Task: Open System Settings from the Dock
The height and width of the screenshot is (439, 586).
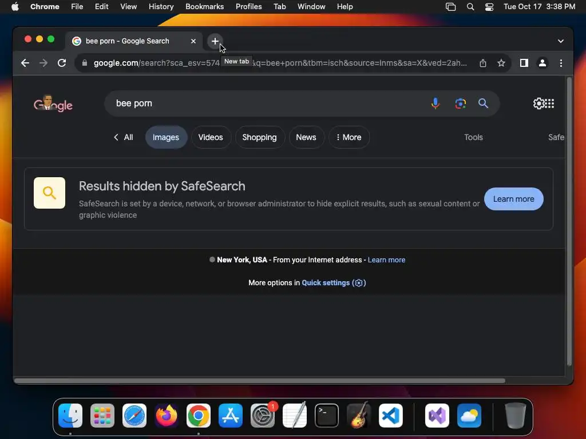Action: point(263,416)
